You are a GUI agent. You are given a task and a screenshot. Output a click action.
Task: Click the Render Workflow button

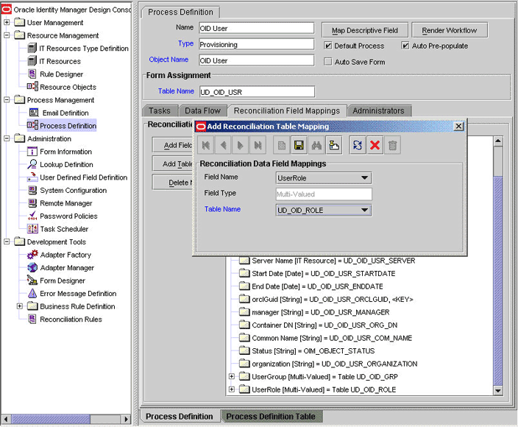(450, 30)
